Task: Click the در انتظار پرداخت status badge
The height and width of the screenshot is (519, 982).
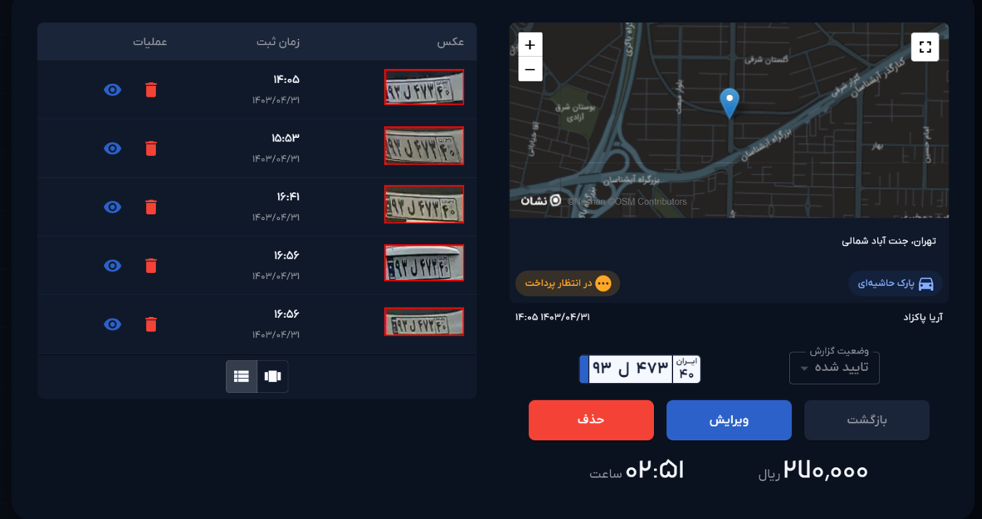Action: coord(567,284)
